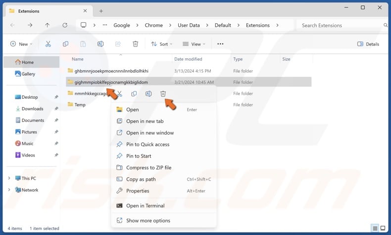Click the toolbar Paste icon
The width and height of the screenshot is (391, 235).
click(x=83, y=44)
